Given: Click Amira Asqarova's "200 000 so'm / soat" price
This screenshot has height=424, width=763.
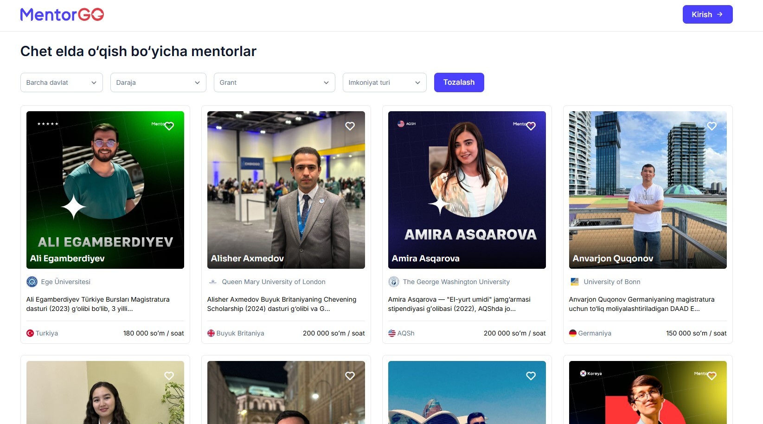Looking at the screenshot, I should (515, 333).
